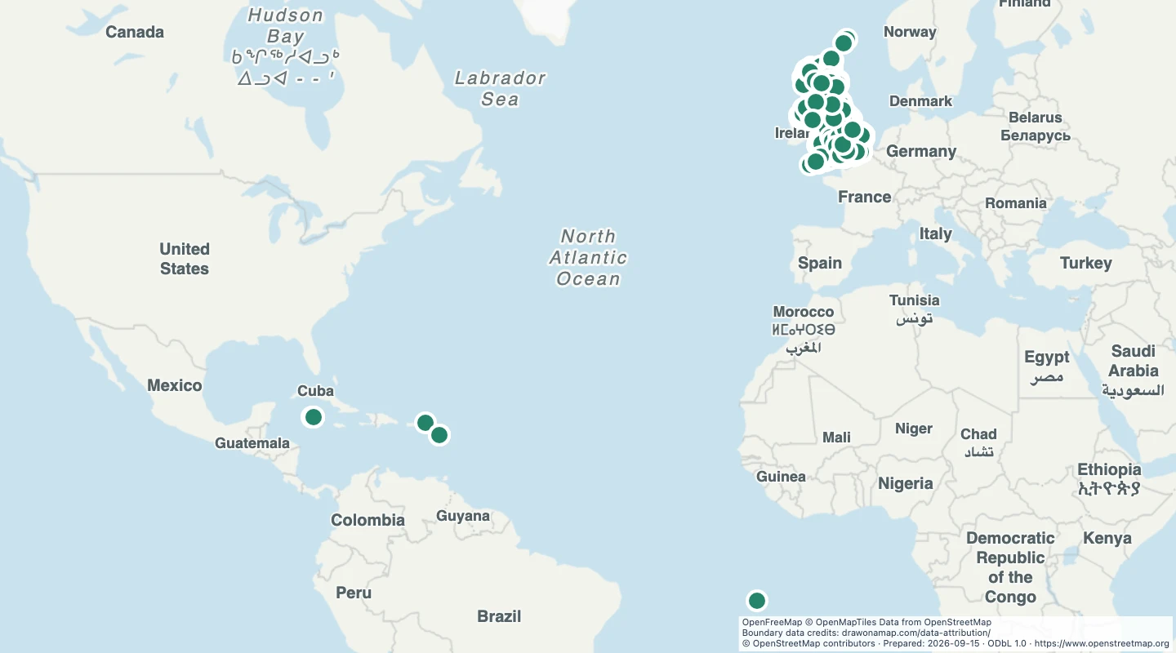Click the Labrador Sea label
The width and height of the screenshot is (1176, 653).
point(500,88)
